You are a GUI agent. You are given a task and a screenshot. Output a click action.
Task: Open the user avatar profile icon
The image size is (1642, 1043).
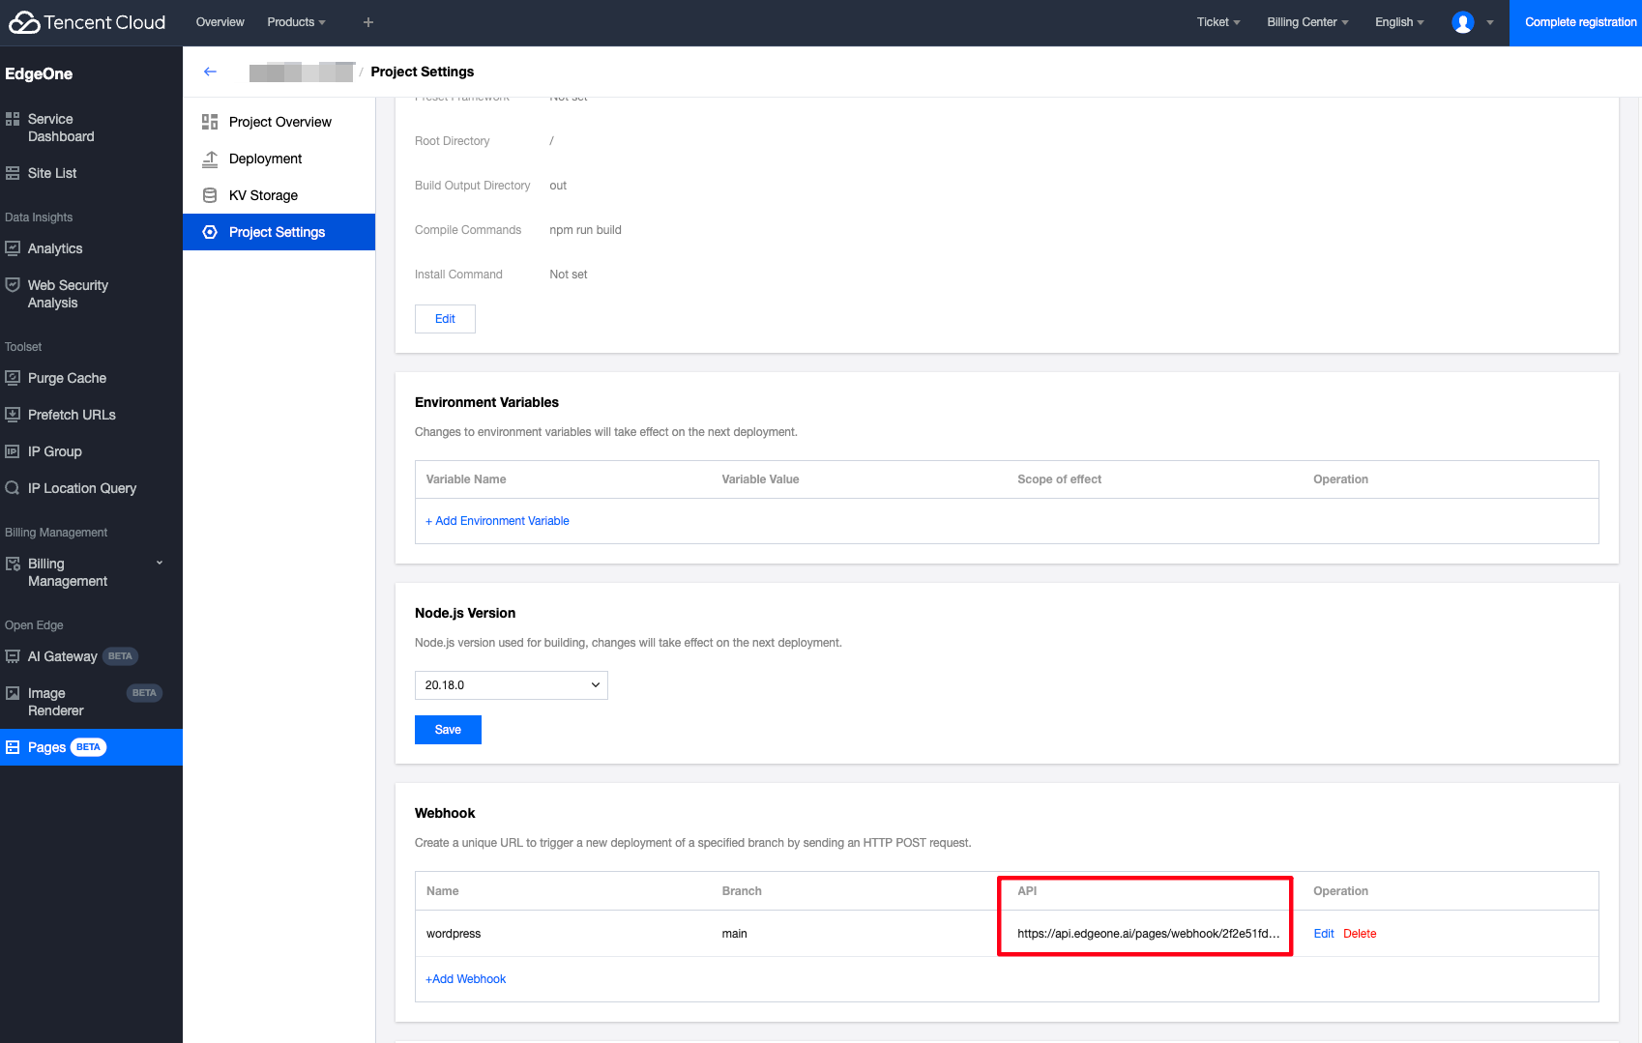coord(1462,22)
